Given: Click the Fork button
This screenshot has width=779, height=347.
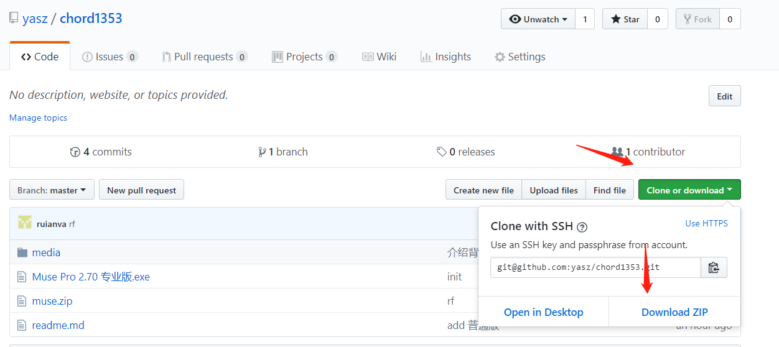Looking at the screenshot, I should [x=697, y=19].
